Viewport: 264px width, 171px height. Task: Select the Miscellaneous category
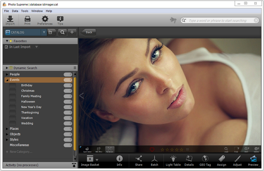click(x=19, y=145)
